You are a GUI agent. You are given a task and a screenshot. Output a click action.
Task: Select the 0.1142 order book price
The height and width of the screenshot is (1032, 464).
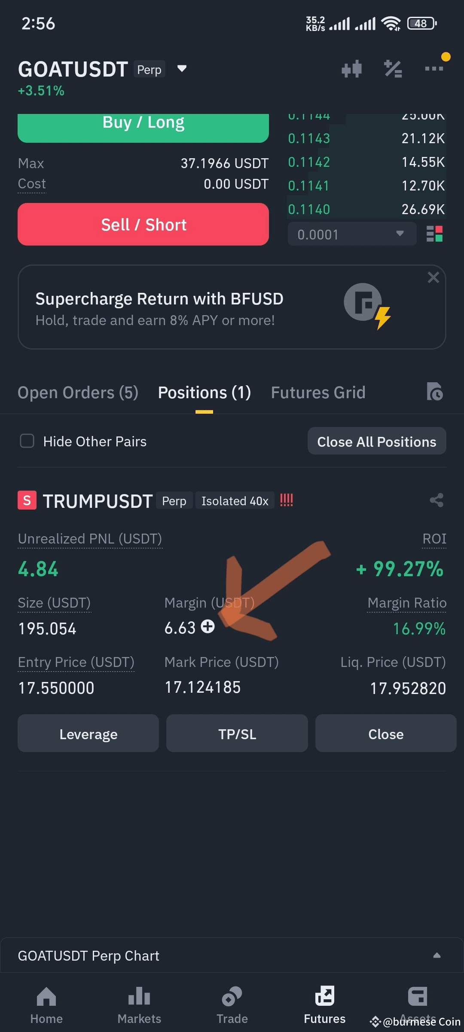[x=309, y=162]
